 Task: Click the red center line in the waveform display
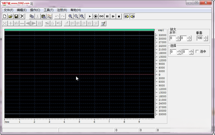coord(79,74)
